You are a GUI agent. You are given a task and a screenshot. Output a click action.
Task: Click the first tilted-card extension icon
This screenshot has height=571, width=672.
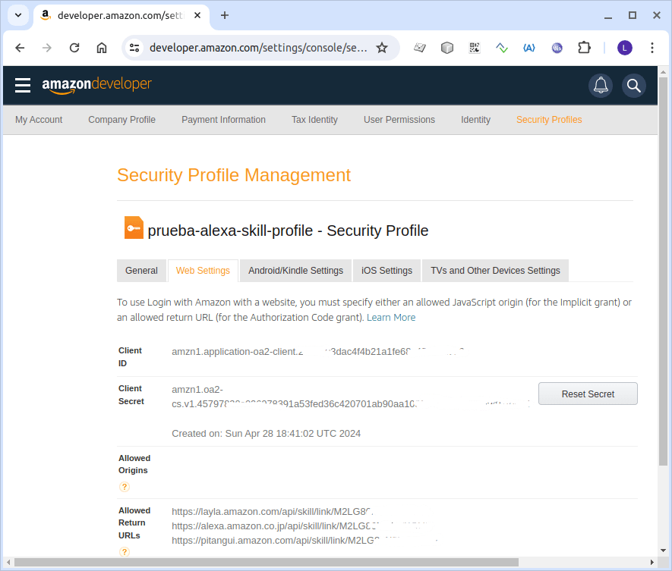click(420, 48)
